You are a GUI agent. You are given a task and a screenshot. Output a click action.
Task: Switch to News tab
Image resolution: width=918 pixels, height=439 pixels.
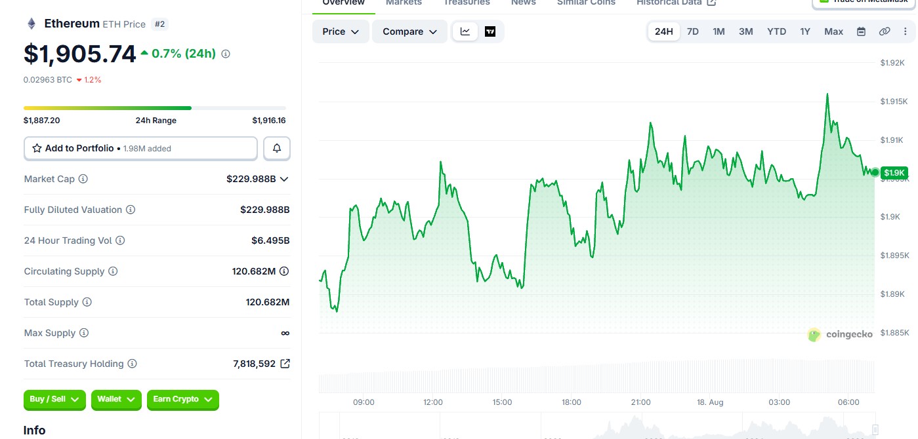pos(523,3)
